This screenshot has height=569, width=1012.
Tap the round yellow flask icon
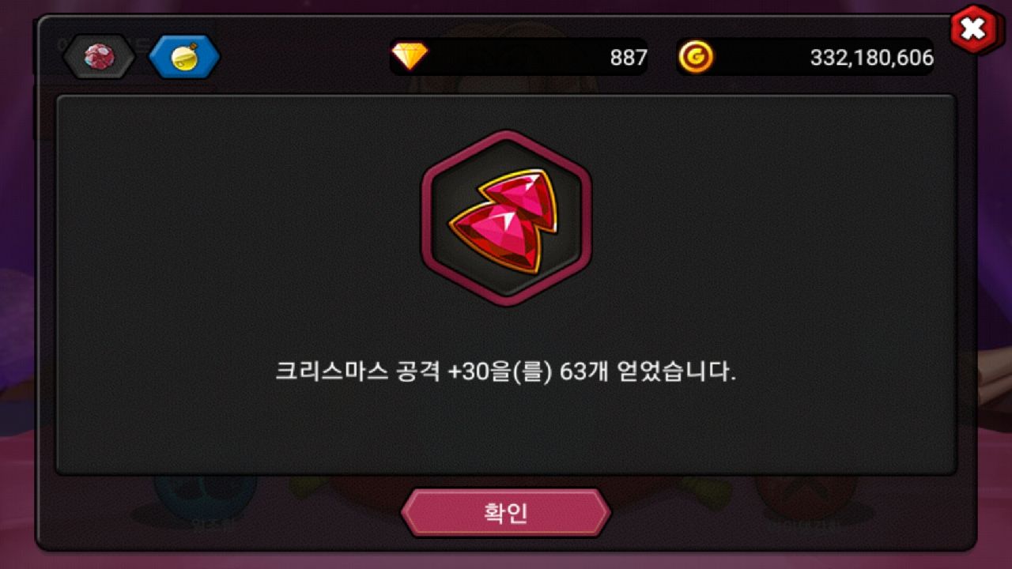pos(184,57)
